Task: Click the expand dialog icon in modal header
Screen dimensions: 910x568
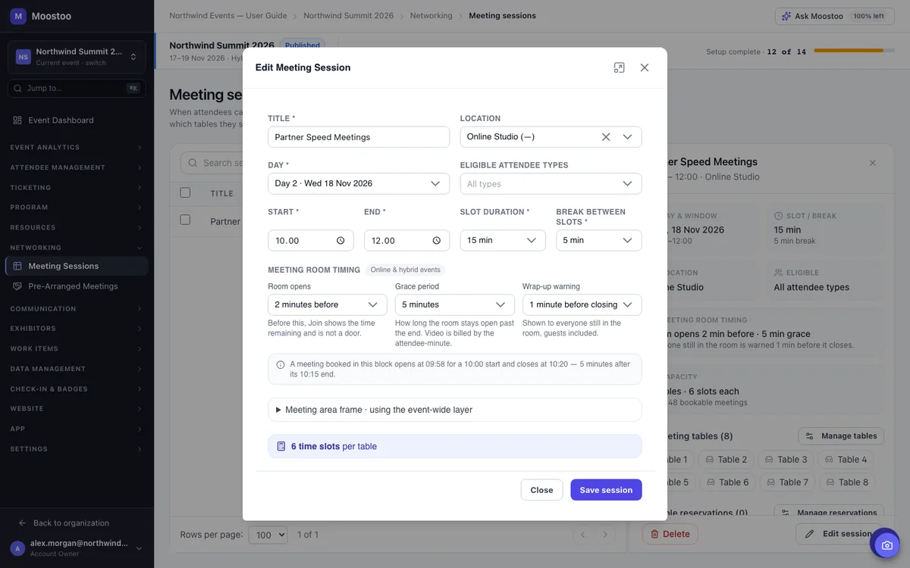Action: [619, 67]
